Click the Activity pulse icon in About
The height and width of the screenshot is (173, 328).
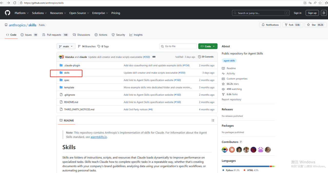coord(223,74)
